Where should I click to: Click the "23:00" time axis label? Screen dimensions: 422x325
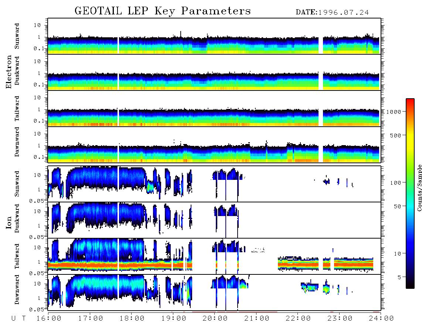tap(340, 319)
